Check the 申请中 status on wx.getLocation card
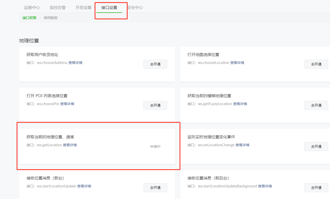Viewport: 330px width, 199px height. (x=155, y=147)
